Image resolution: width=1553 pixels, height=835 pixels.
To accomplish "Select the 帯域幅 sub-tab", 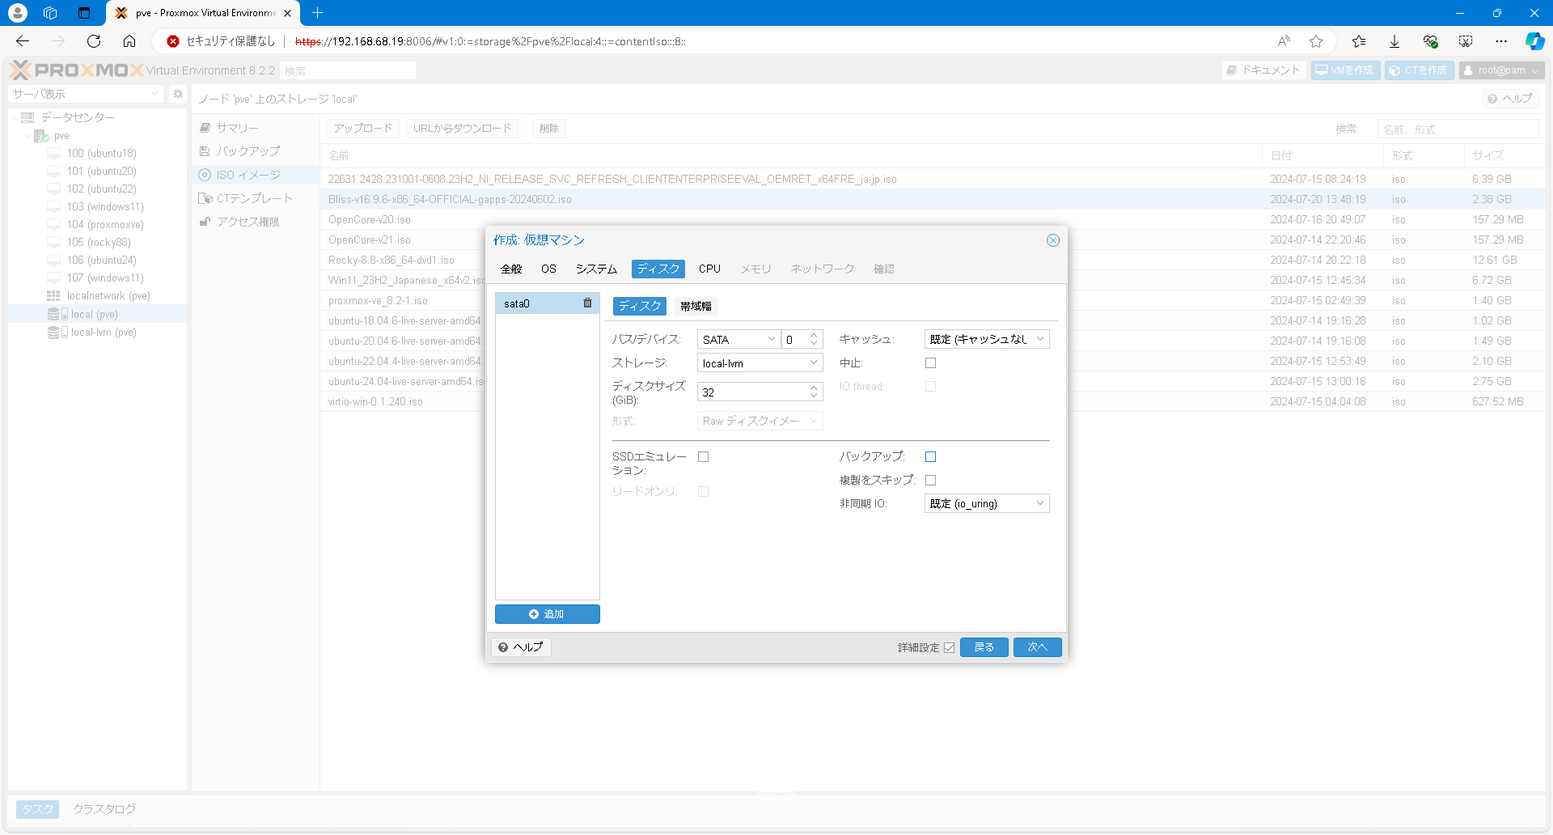I will pos(696,306).
